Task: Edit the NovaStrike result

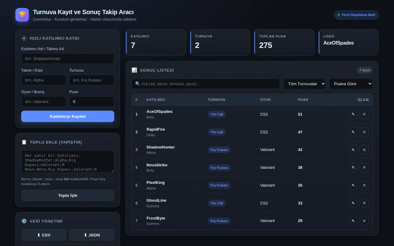Action: pos(353,167)
